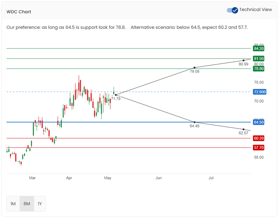Select the 1M time range
The width and height of the screenshot is (278, 218).
click(13, 204)
